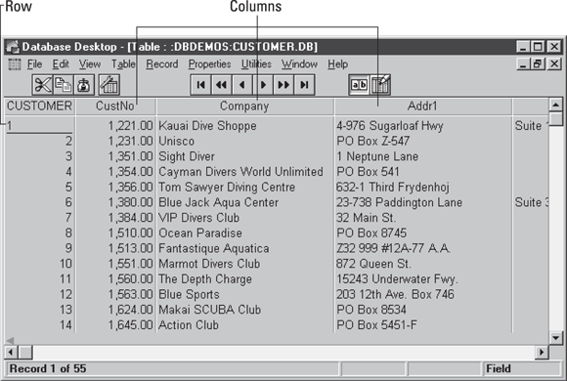The image size is (567, 381).
Task: Click the table control icon beside File
Action: (x=15, y=64)
